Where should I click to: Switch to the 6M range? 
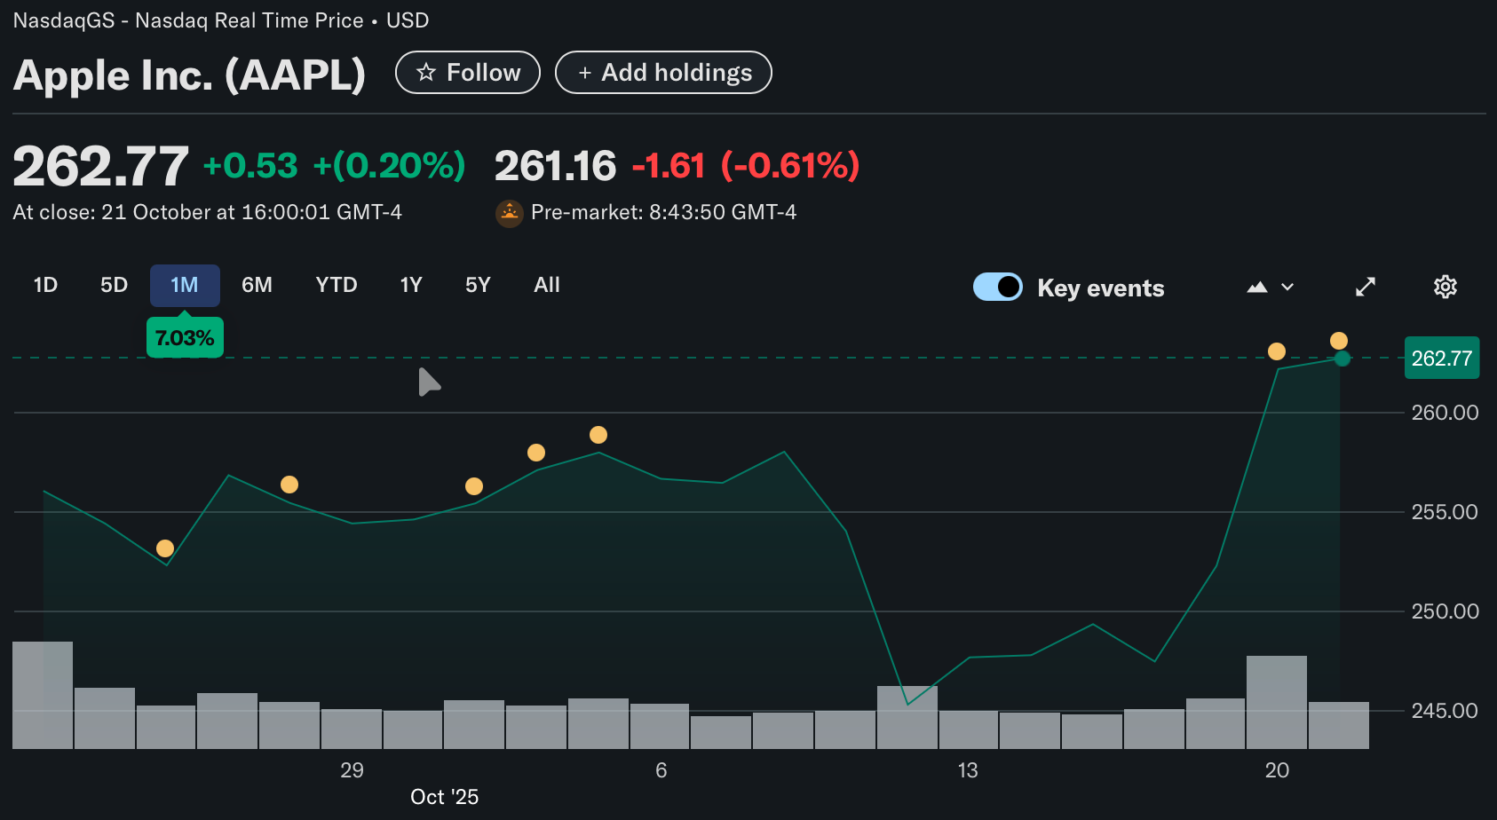point(257,285)
